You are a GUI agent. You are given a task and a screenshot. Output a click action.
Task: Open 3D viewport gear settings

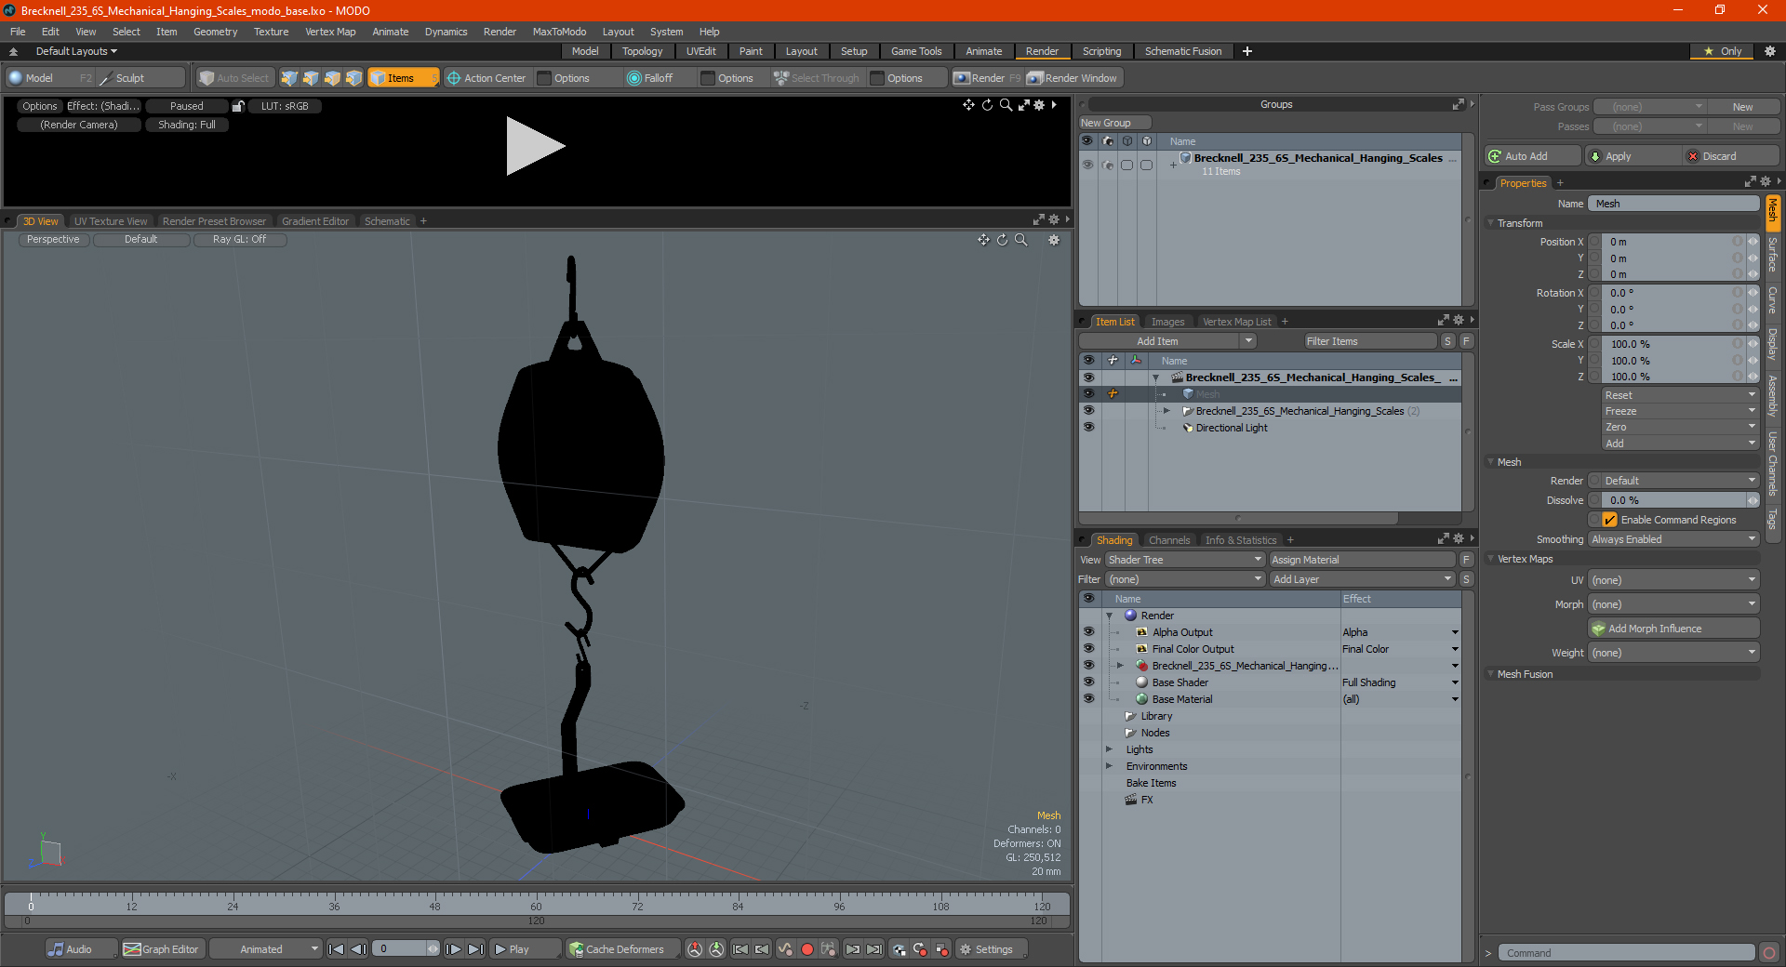(1054, 240)
